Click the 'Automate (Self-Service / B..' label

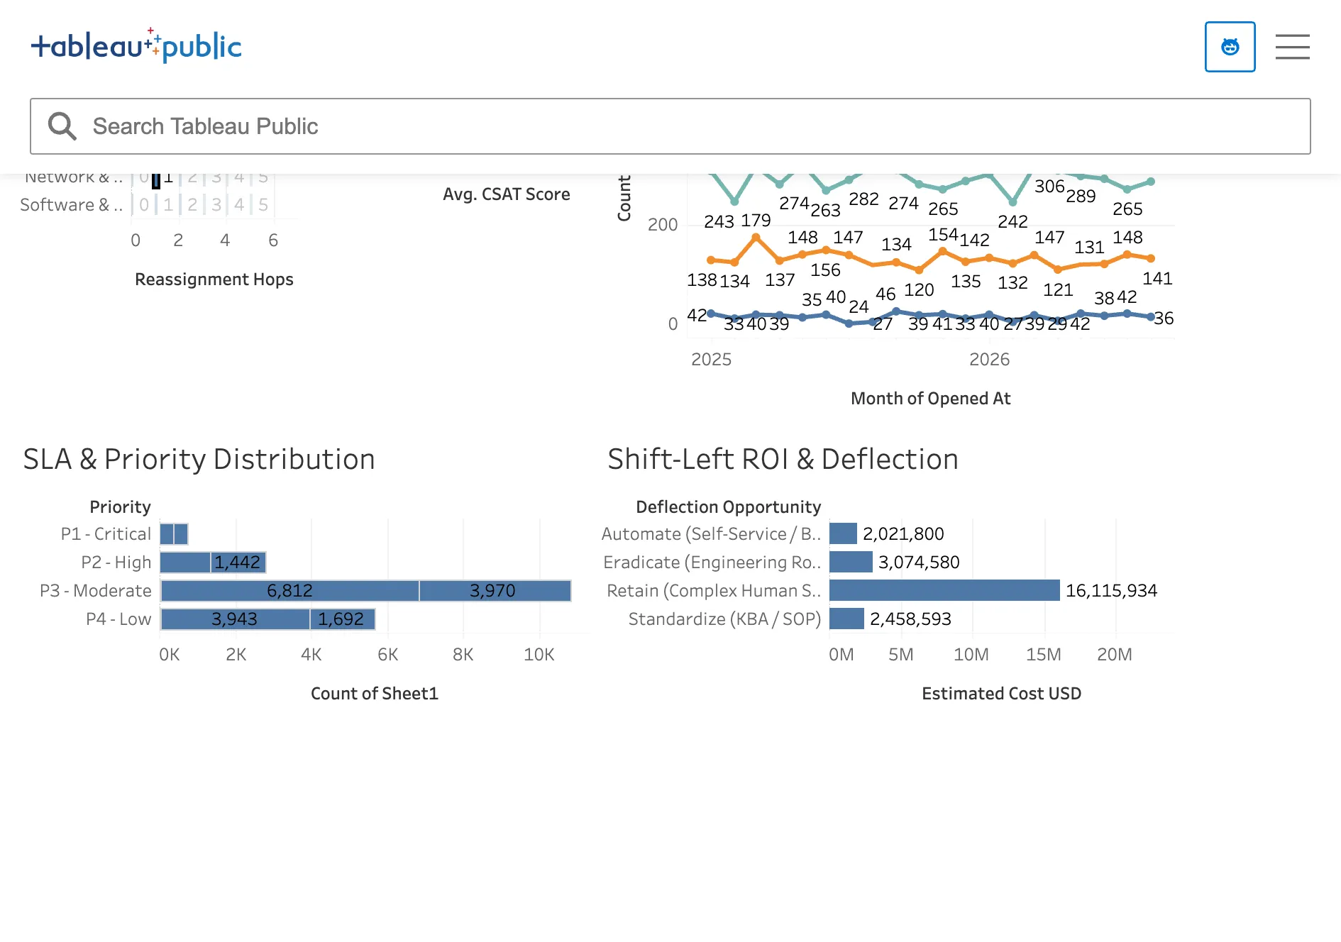(711, 534)
